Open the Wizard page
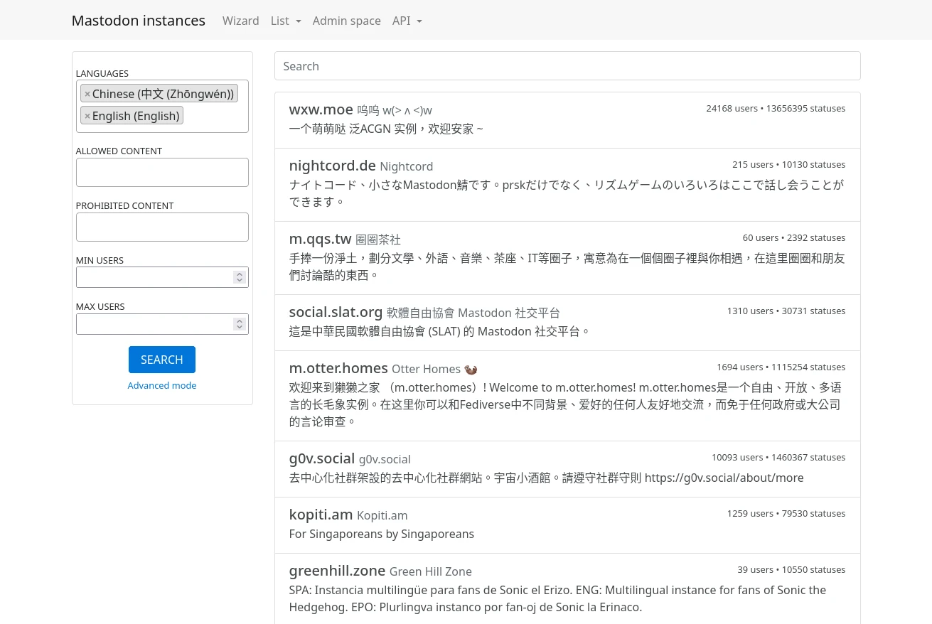This screenshot has width=932, height=624. click(240, 21)
